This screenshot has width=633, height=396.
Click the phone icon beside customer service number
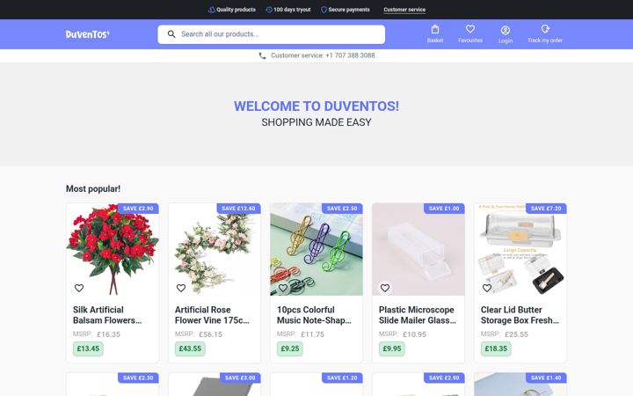pyautogui.click(x=262, y=55)
